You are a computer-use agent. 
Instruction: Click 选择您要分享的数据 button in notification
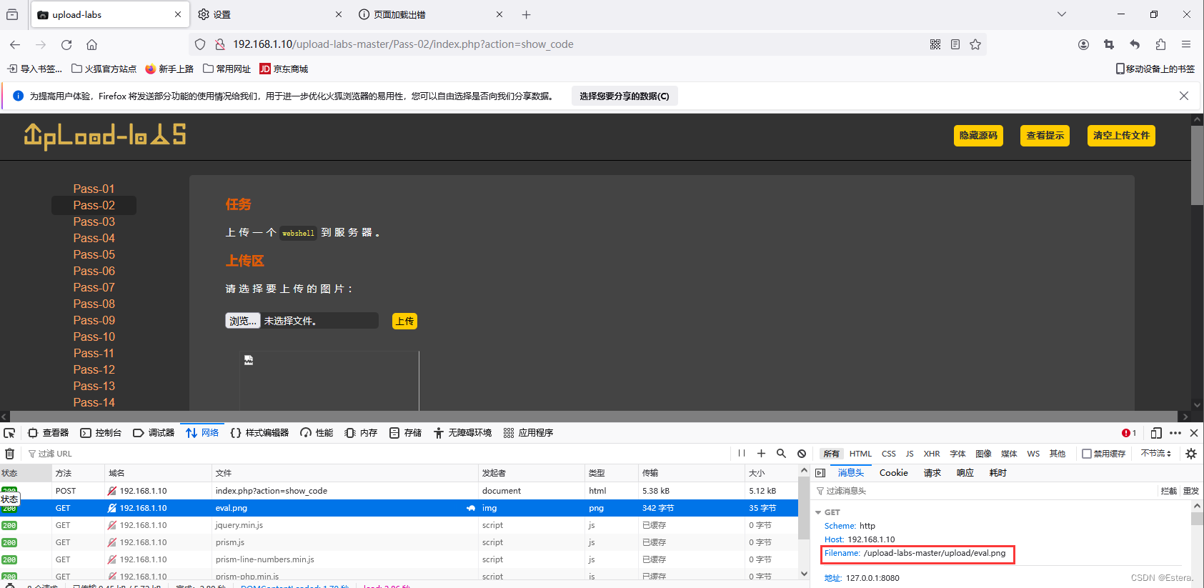click(625, 96)
